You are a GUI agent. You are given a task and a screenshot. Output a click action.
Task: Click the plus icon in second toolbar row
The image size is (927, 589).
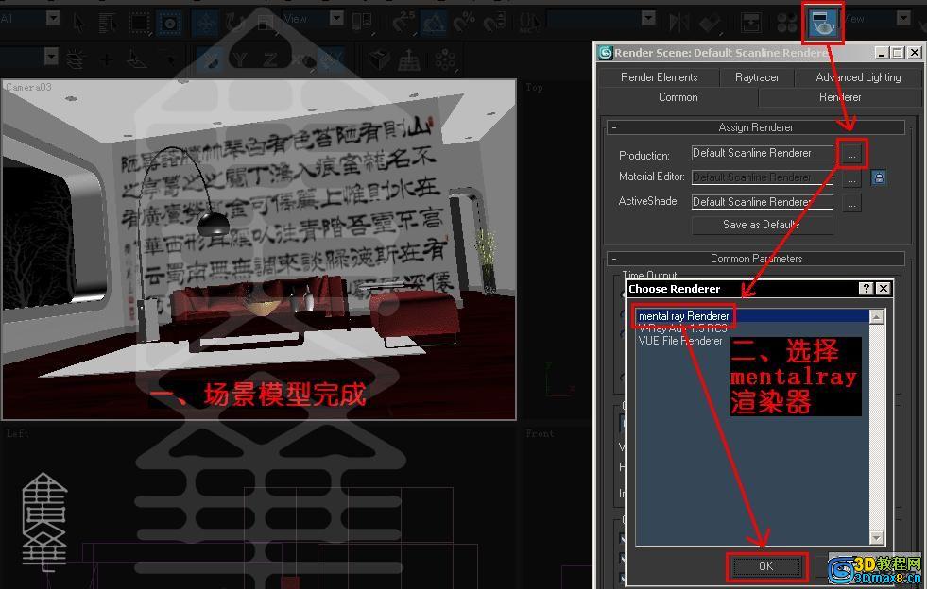[x=107, y=59]
